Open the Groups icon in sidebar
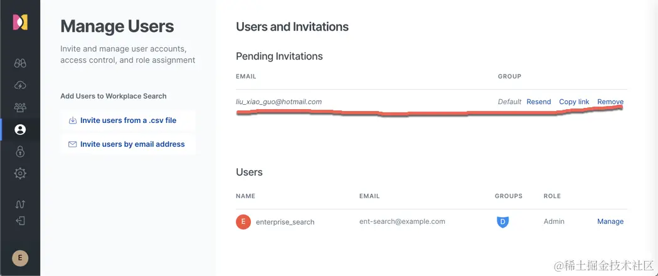Viewport: 658px width, 276px height. pos(20,107)
